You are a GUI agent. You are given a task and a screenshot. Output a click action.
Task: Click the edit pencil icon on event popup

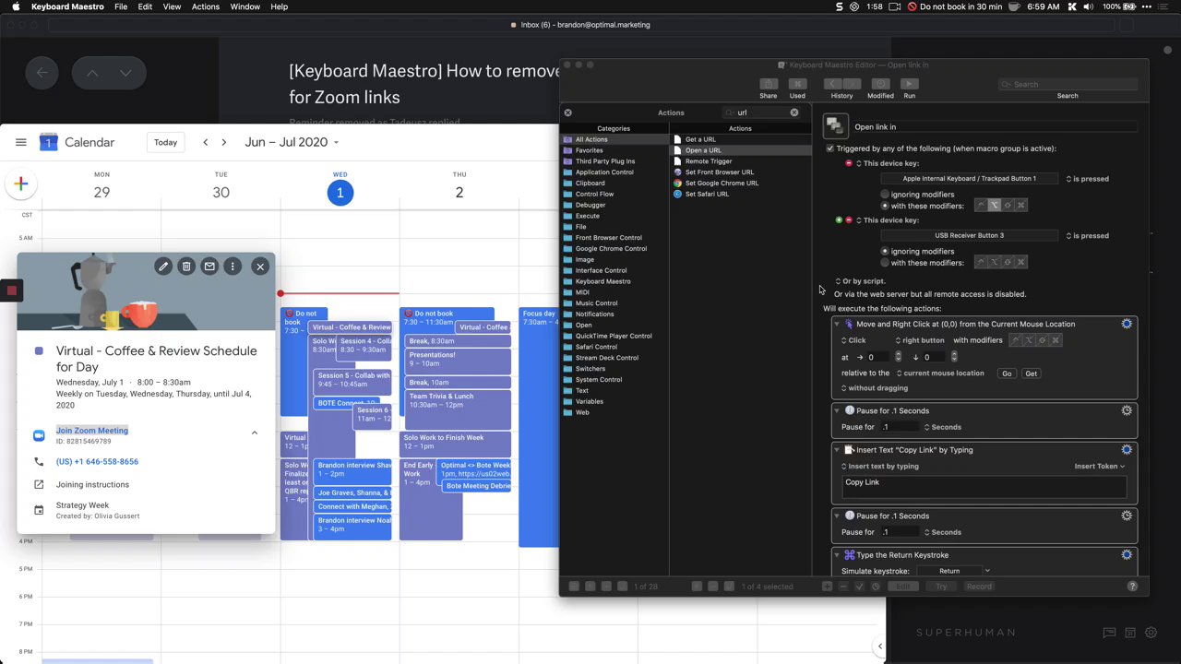pos(163,267)
